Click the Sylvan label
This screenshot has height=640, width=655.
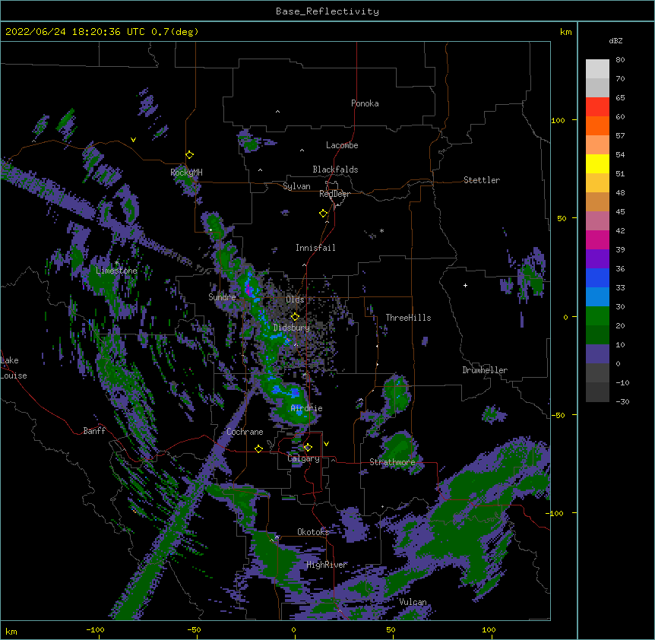pos(296,186)
